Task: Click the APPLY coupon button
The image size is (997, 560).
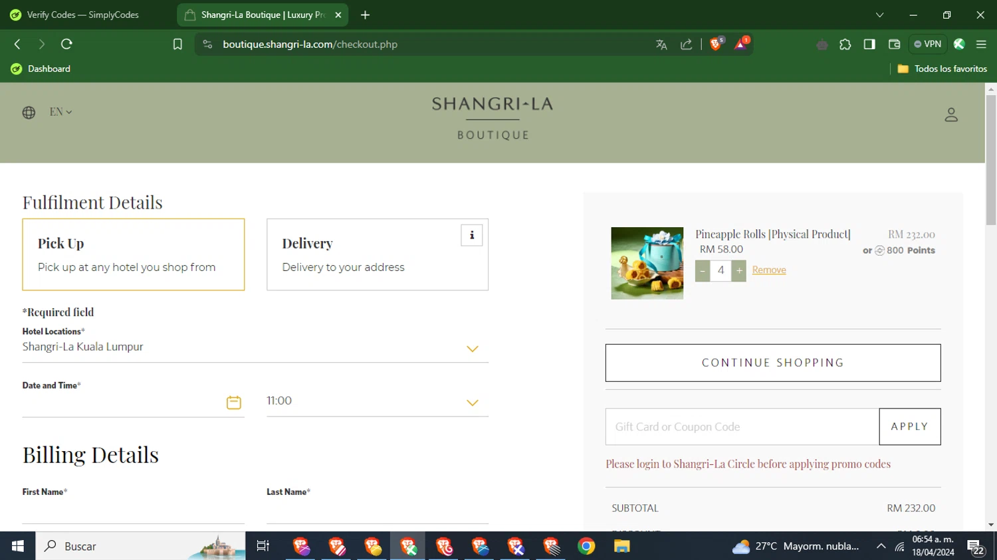Action: [x=910, y=426]
